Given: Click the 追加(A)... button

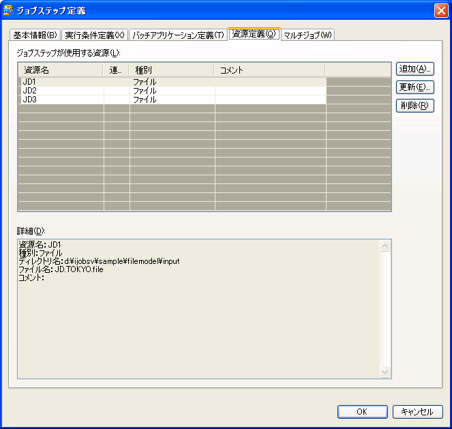Looking at the screenshot, I should pyautogui.click(x=415, y=69).
